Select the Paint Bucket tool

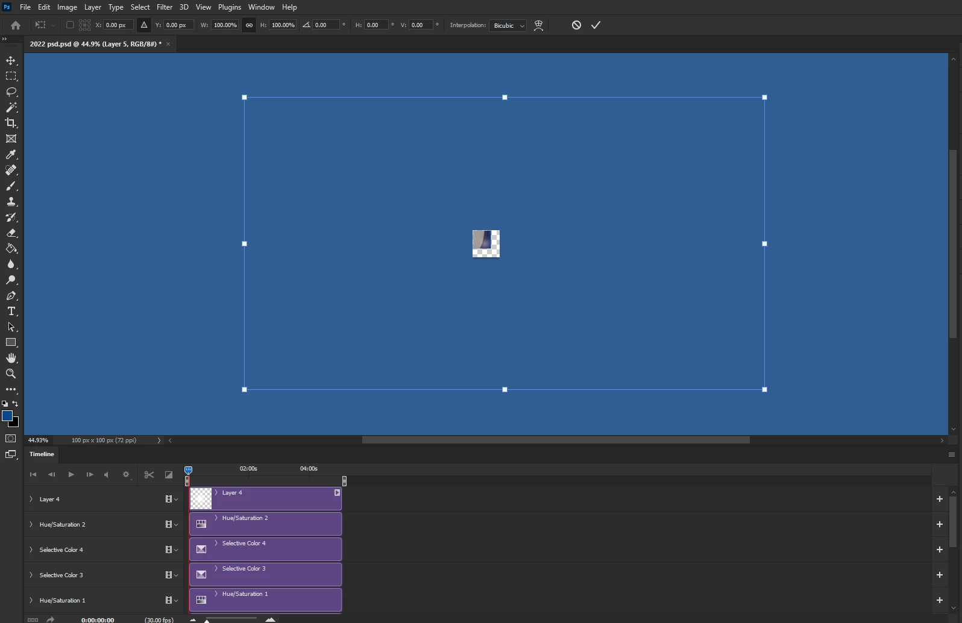click(x=11, y=248)
